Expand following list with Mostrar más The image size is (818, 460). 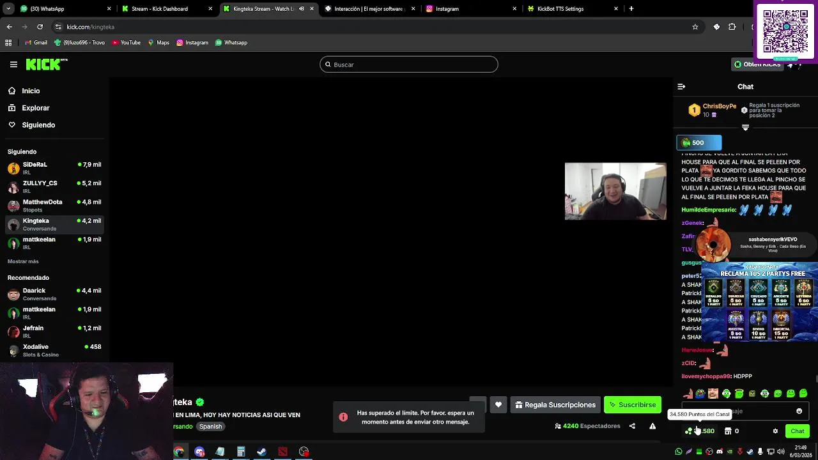(23, 261)
